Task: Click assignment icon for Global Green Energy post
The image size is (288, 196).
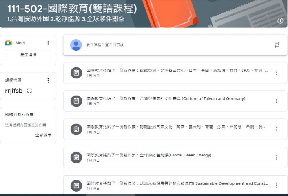Action: click(x=76, y=158)
